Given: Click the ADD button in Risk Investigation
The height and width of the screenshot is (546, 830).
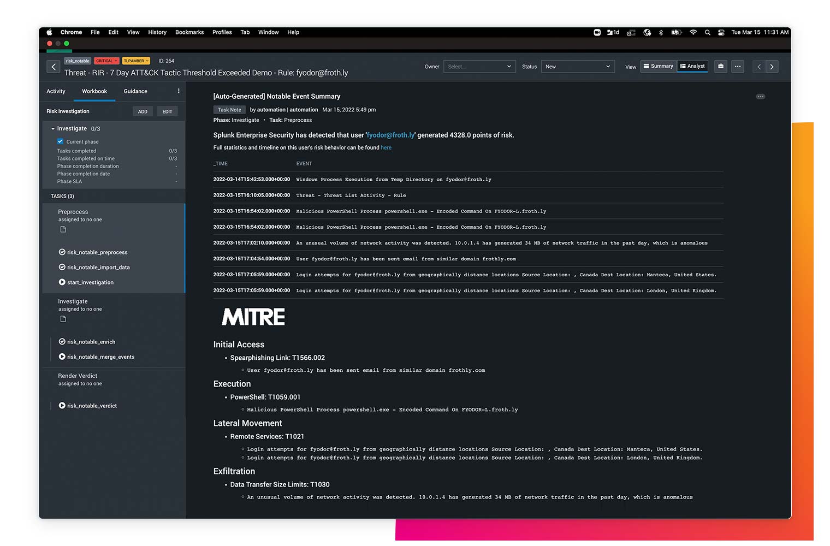Looking at the screenshot, I should click(x=143, y=111).
